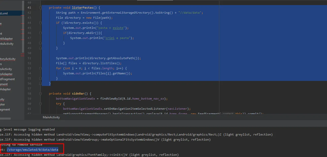327x157 pixels.
Task: Fold the if directory.exists block on line 44
Action: point(40,23)
